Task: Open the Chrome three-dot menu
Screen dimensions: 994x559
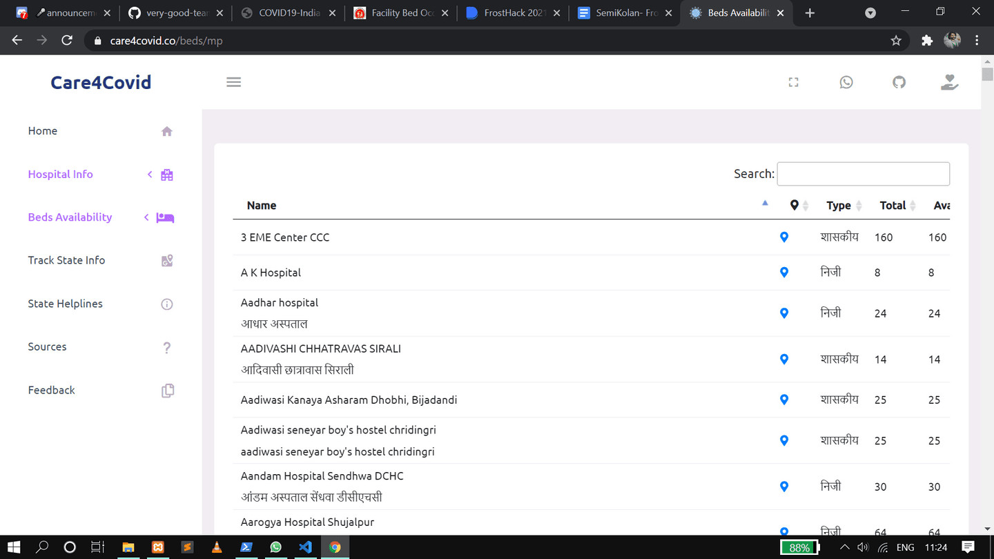Action: (977, 41)
